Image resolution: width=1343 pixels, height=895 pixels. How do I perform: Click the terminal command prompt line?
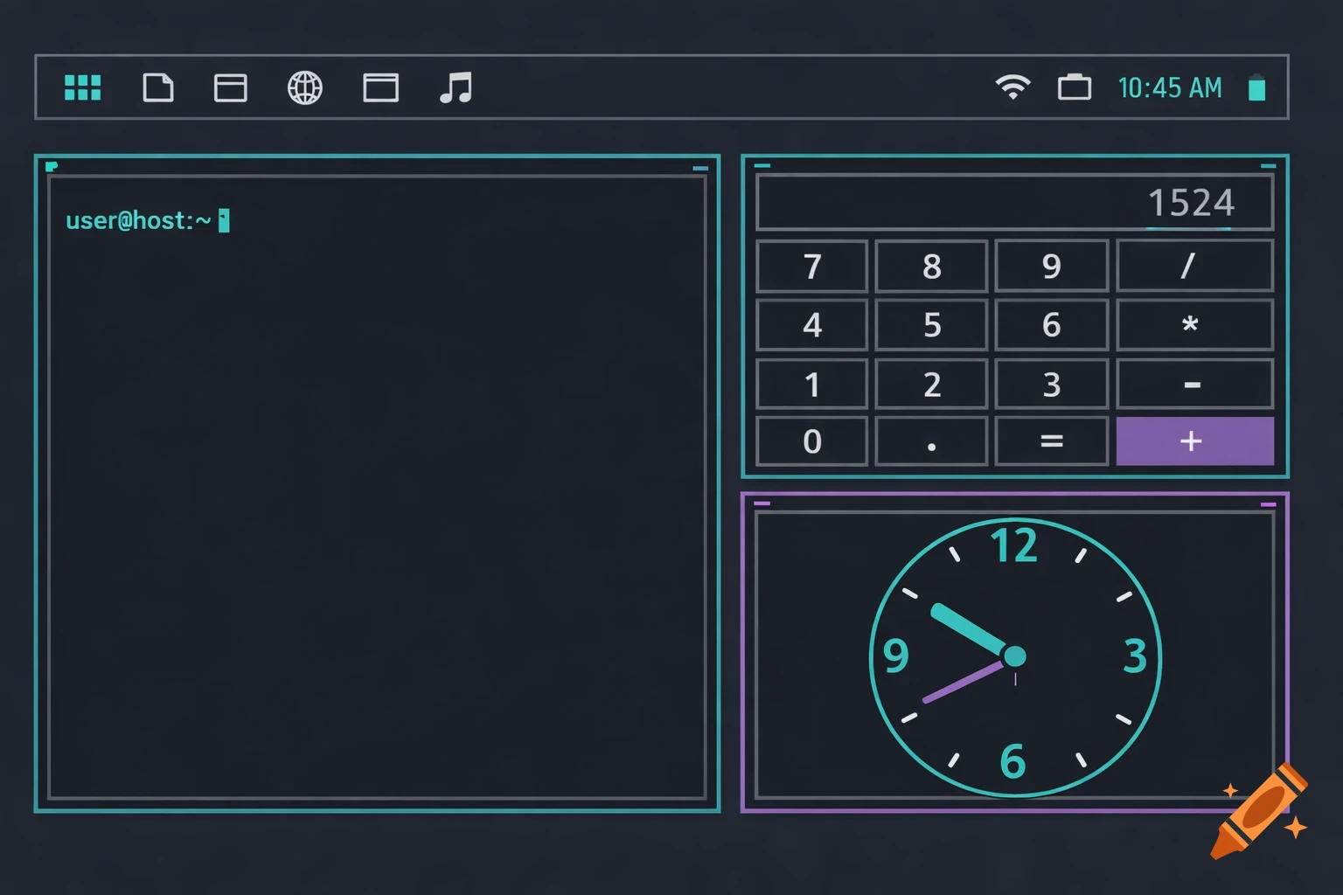click(144, 220)
